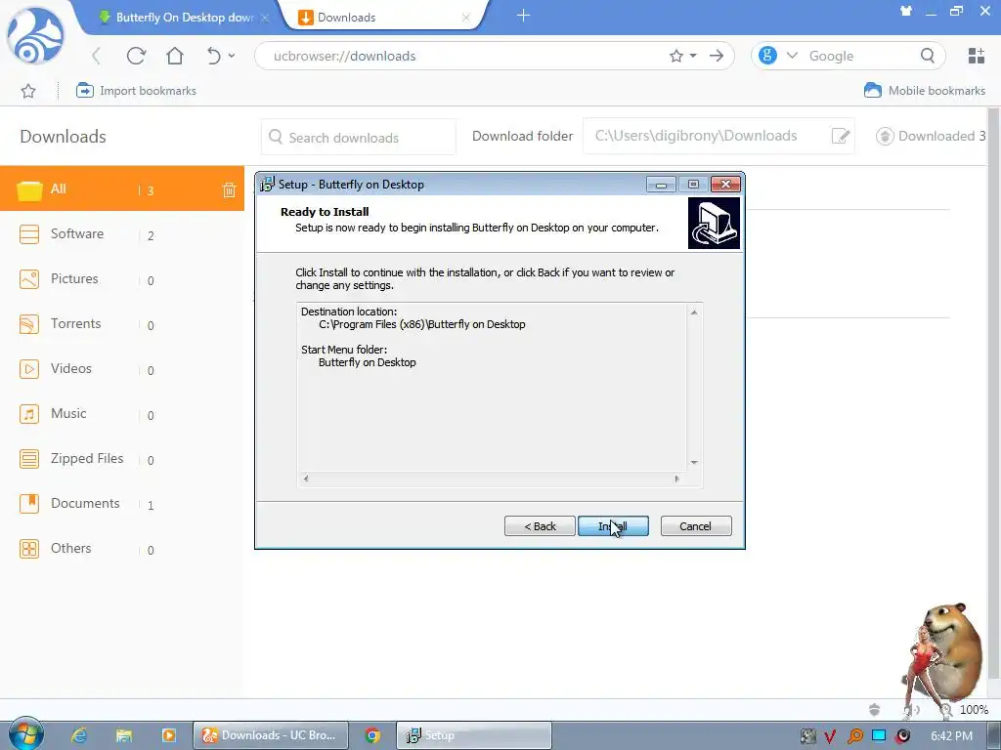Click the undo closed tab icon
Screen dimensions: 1001x750
(x=214, y=56)
